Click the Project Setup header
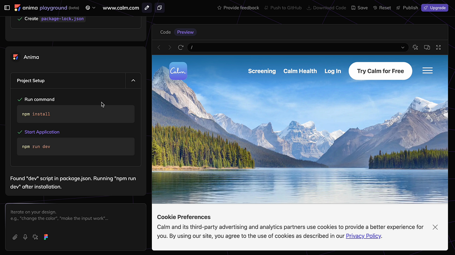 68,81
